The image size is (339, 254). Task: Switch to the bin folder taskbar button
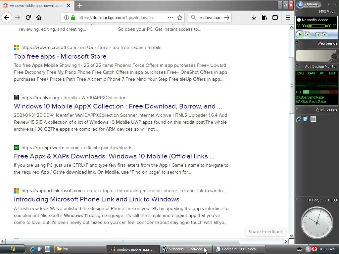point(79,249)
